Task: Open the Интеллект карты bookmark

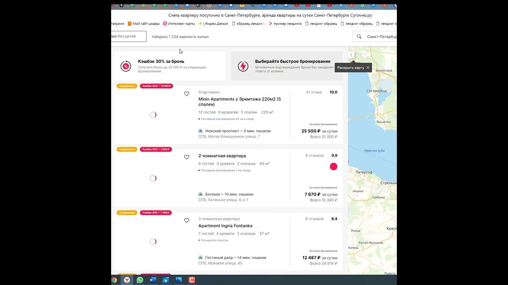Action: coord(179,24)
